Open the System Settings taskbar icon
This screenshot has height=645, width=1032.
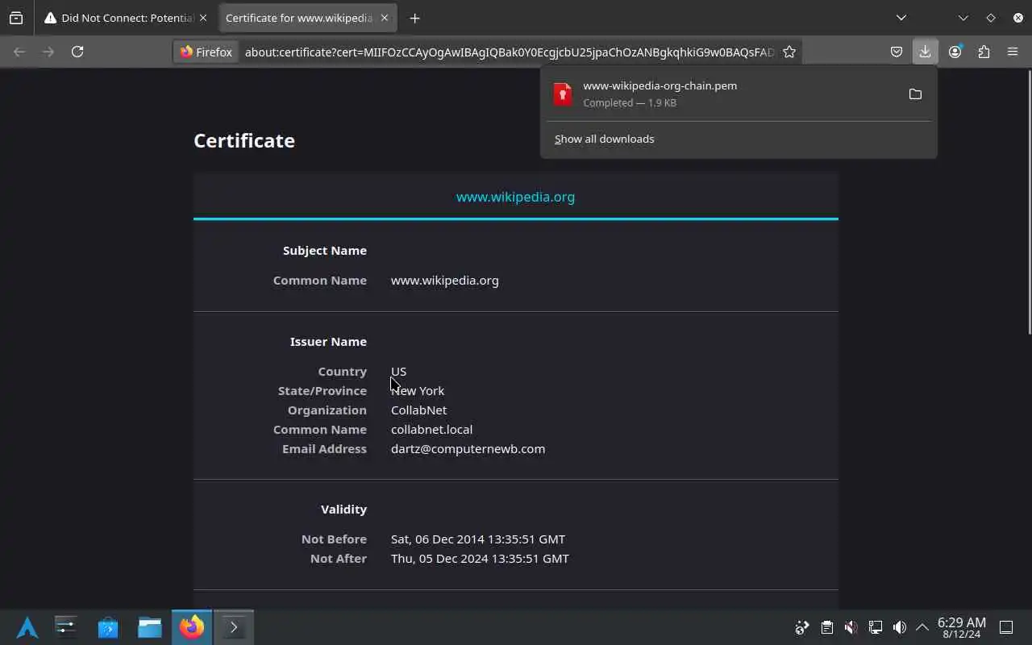pos(66,627)
